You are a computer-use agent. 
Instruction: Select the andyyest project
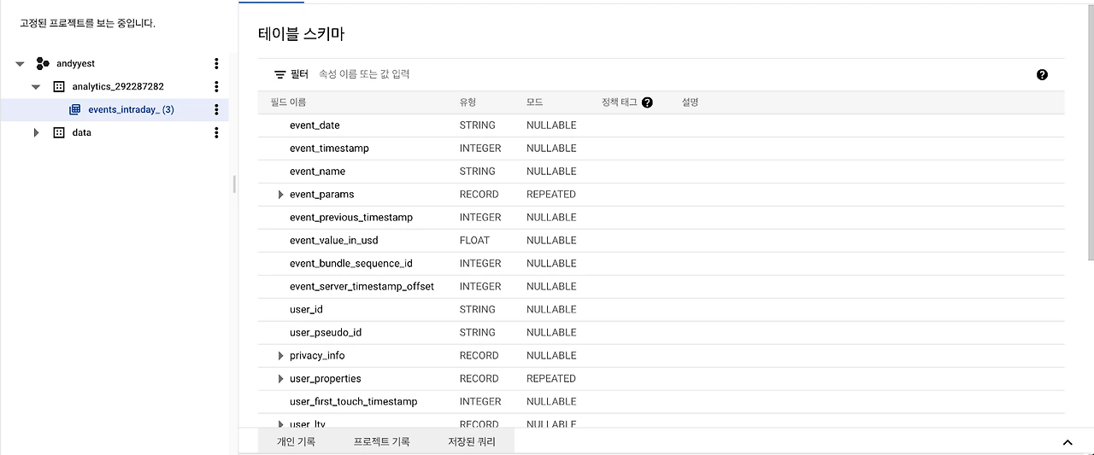coord(75,63)
